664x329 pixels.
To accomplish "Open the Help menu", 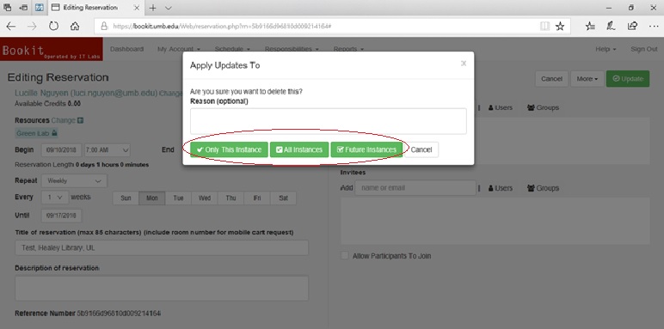I will [x=606, y=49].
